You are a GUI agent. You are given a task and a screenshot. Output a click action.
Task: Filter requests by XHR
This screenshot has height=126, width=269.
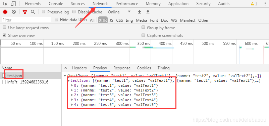click(x=103, y=20)
